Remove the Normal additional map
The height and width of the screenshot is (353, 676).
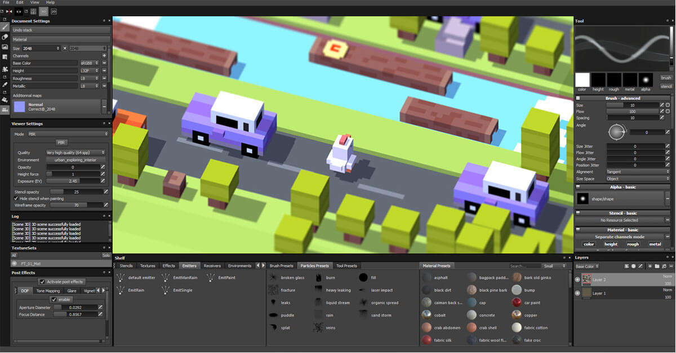pyautogui.click(x=104, y=106)
